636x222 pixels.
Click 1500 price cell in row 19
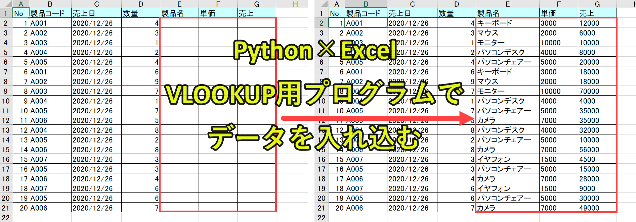point(559,188)
